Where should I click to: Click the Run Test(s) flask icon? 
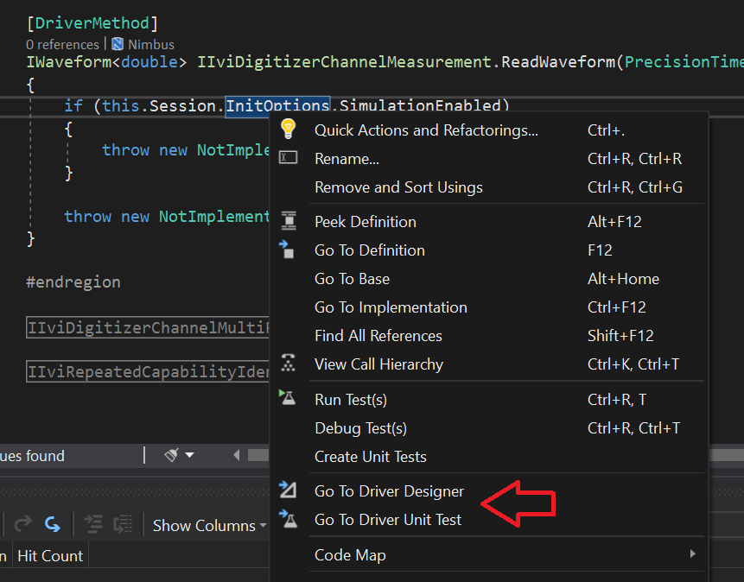[x=287, y=397]
